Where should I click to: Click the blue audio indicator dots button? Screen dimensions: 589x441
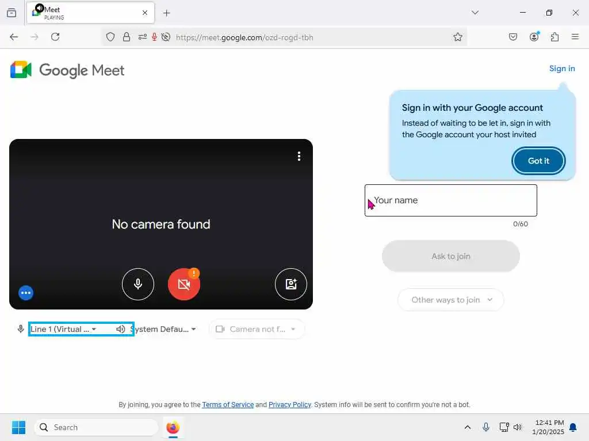click(x=26, y=293)
